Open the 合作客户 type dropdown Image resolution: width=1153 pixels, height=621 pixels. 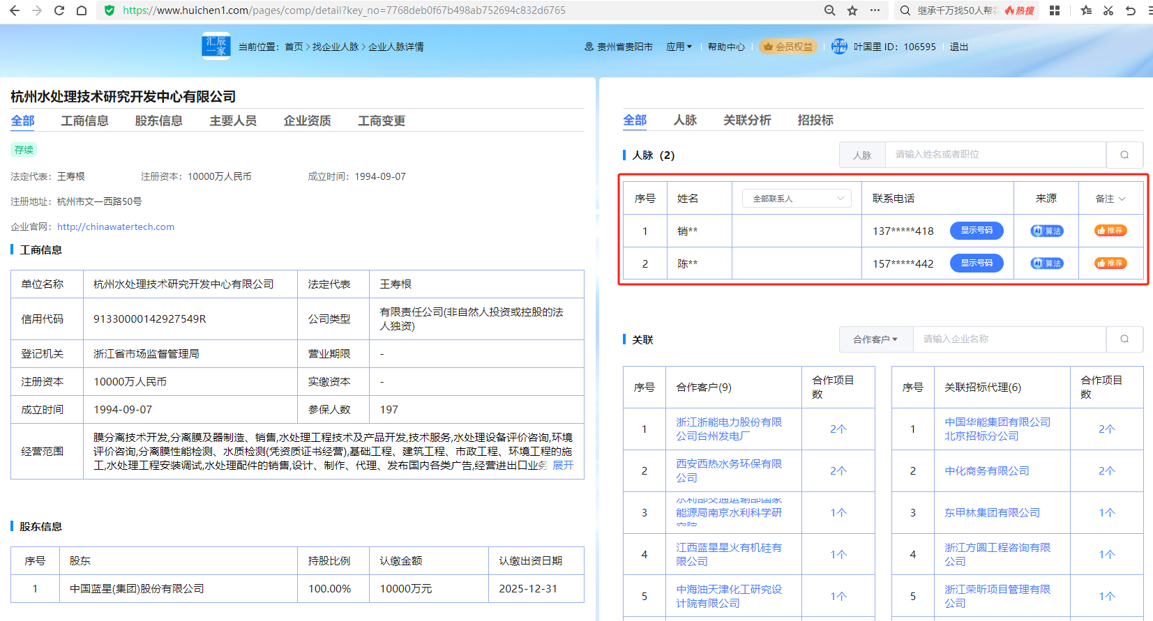(x=875, y=339)
